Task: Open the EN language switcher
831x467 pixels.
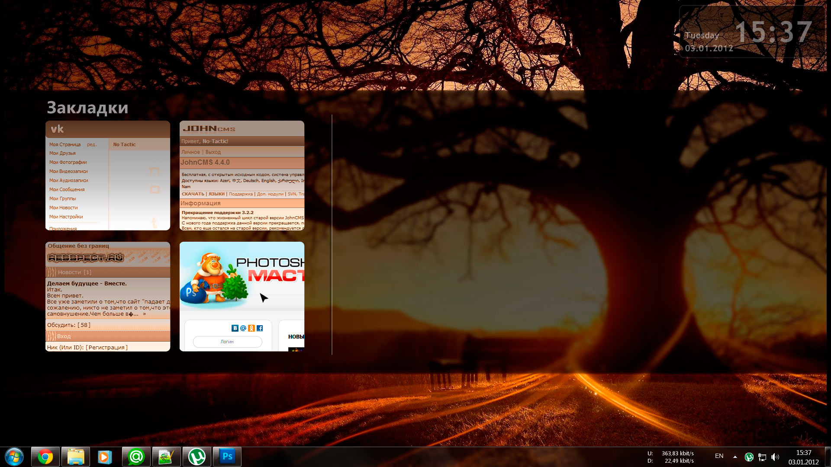Action: [719, 456]
